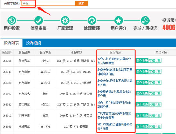Click 变相收费 tag in row 366168

tap(155, 60)
